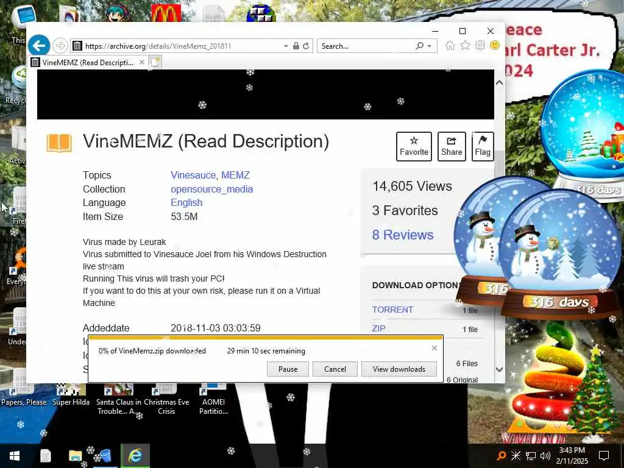The image size is (624, 468).
Task: Click the Flag button
Action: coord(483,146)
